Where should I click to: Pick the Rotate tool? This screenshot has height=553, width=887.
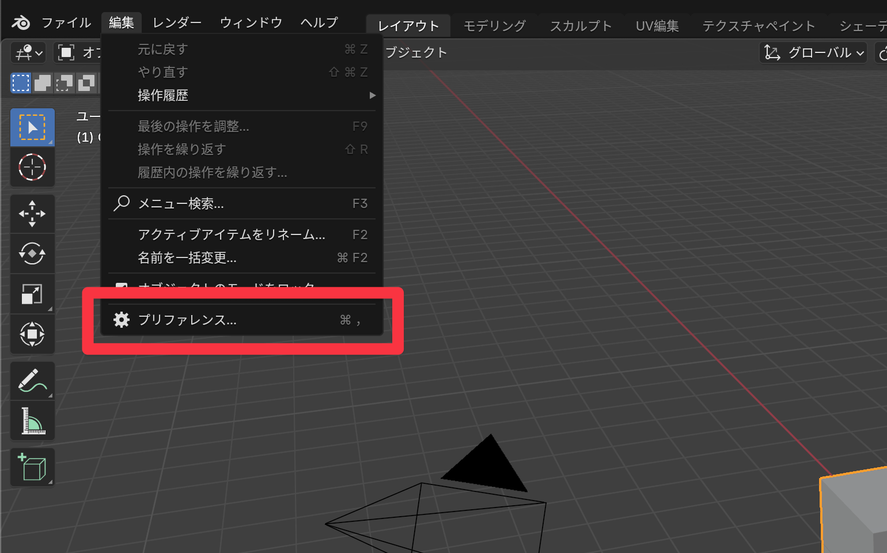[32, 253]
